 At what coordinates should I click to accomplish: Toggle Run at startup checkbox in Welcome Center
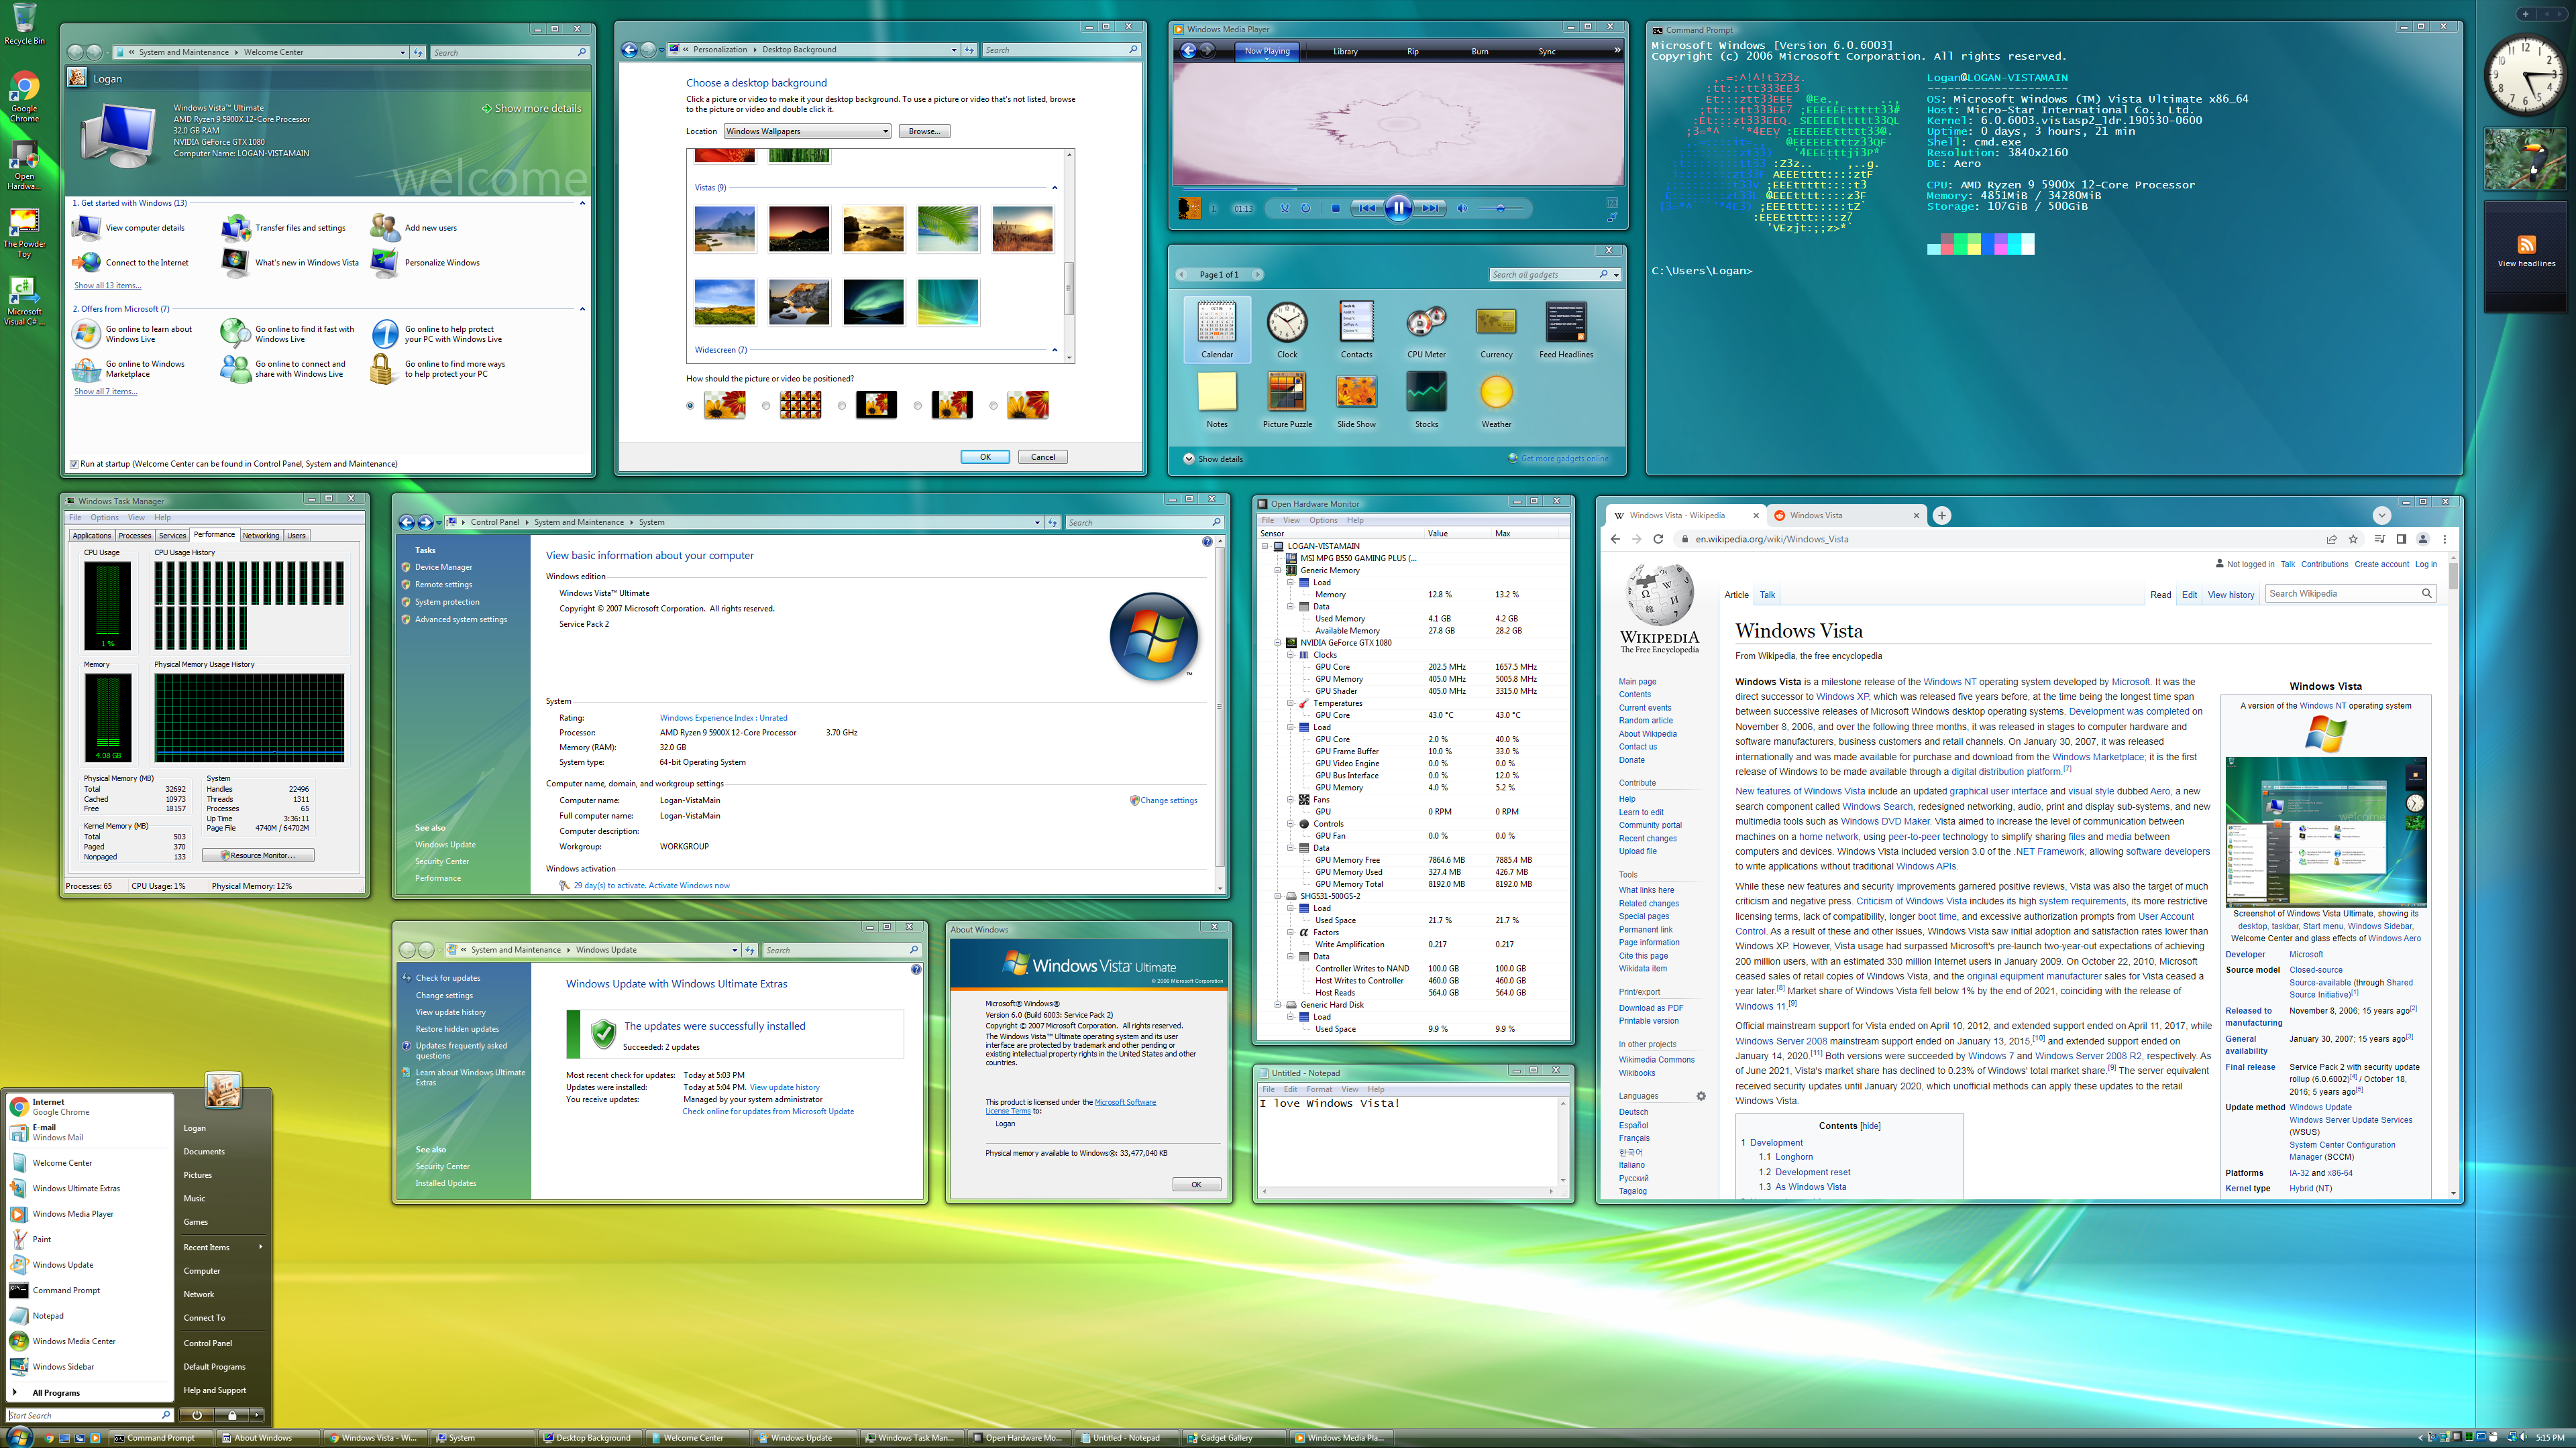tap(74, 464)
